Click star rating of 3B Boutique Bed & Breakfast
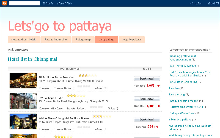Screen dimensions: 220x138 88,75
